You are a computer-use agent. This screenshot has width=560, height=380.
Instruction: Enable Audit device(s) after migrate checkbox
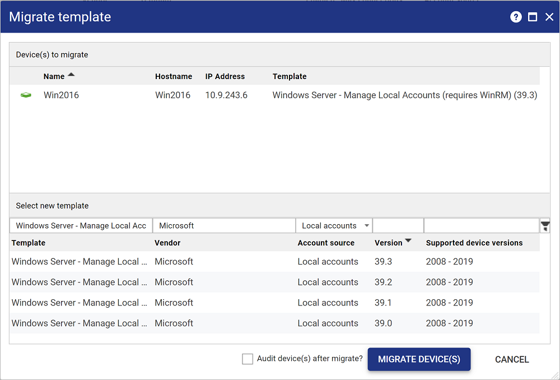click(248, 359)
